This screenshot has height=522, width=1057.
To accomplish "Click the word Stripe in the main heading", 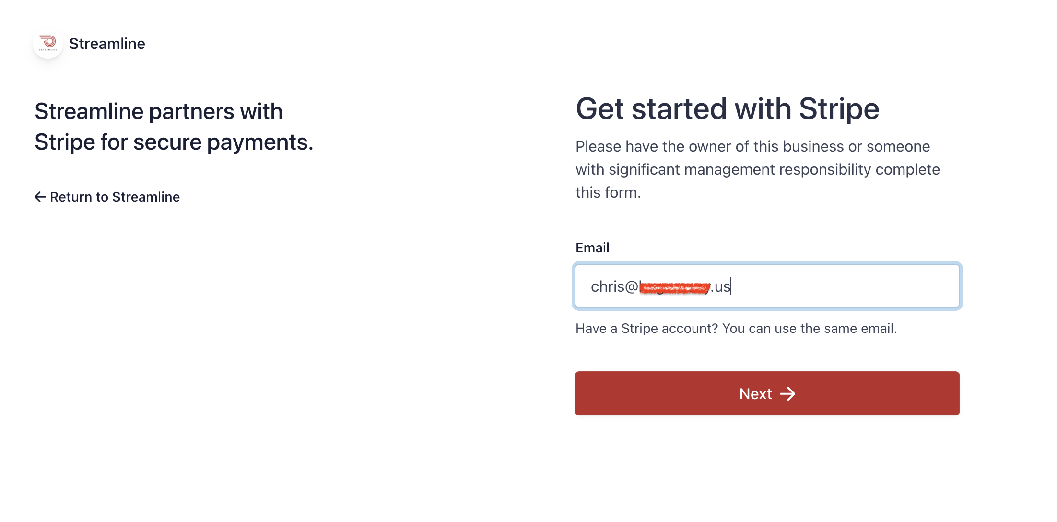I will (x=839, y=108).
